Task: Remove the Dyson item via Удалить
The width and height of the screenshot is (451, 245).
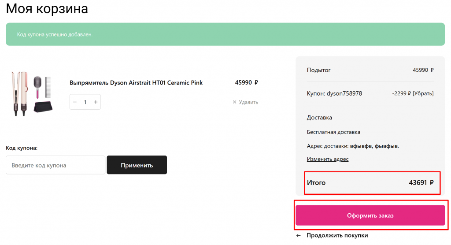Action: (x=245, y=102)
